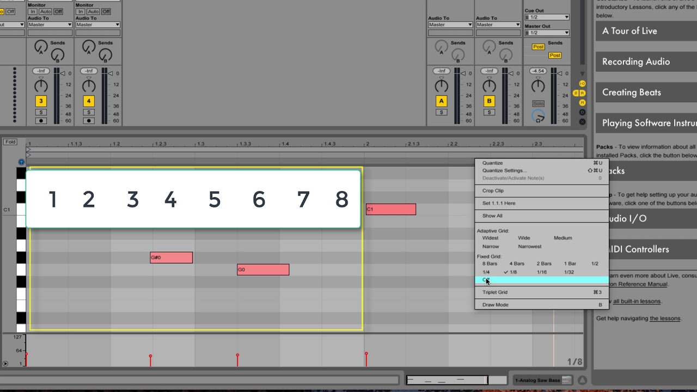Open return A Audio To dropdown
Viewport: 697px width, 392px height.
click(450, 24)
